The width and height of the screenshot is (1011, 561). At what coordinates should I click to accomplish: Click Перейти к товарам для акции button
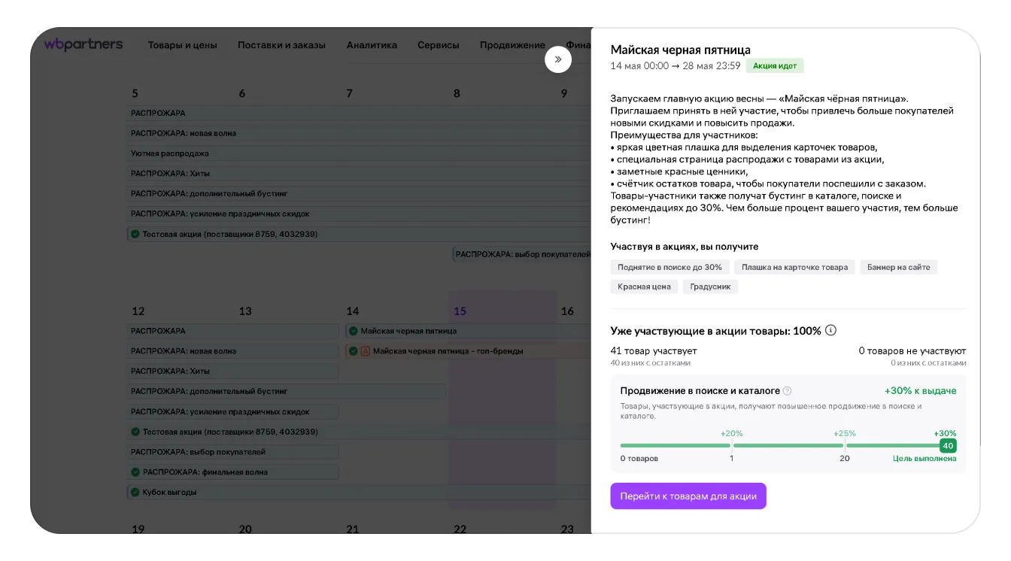pyautogui.click(x=688, y=496)
